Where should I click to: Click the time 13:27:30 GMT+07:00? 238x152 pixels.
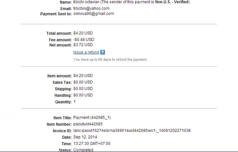pyautogui.click(x=92, y=144)
